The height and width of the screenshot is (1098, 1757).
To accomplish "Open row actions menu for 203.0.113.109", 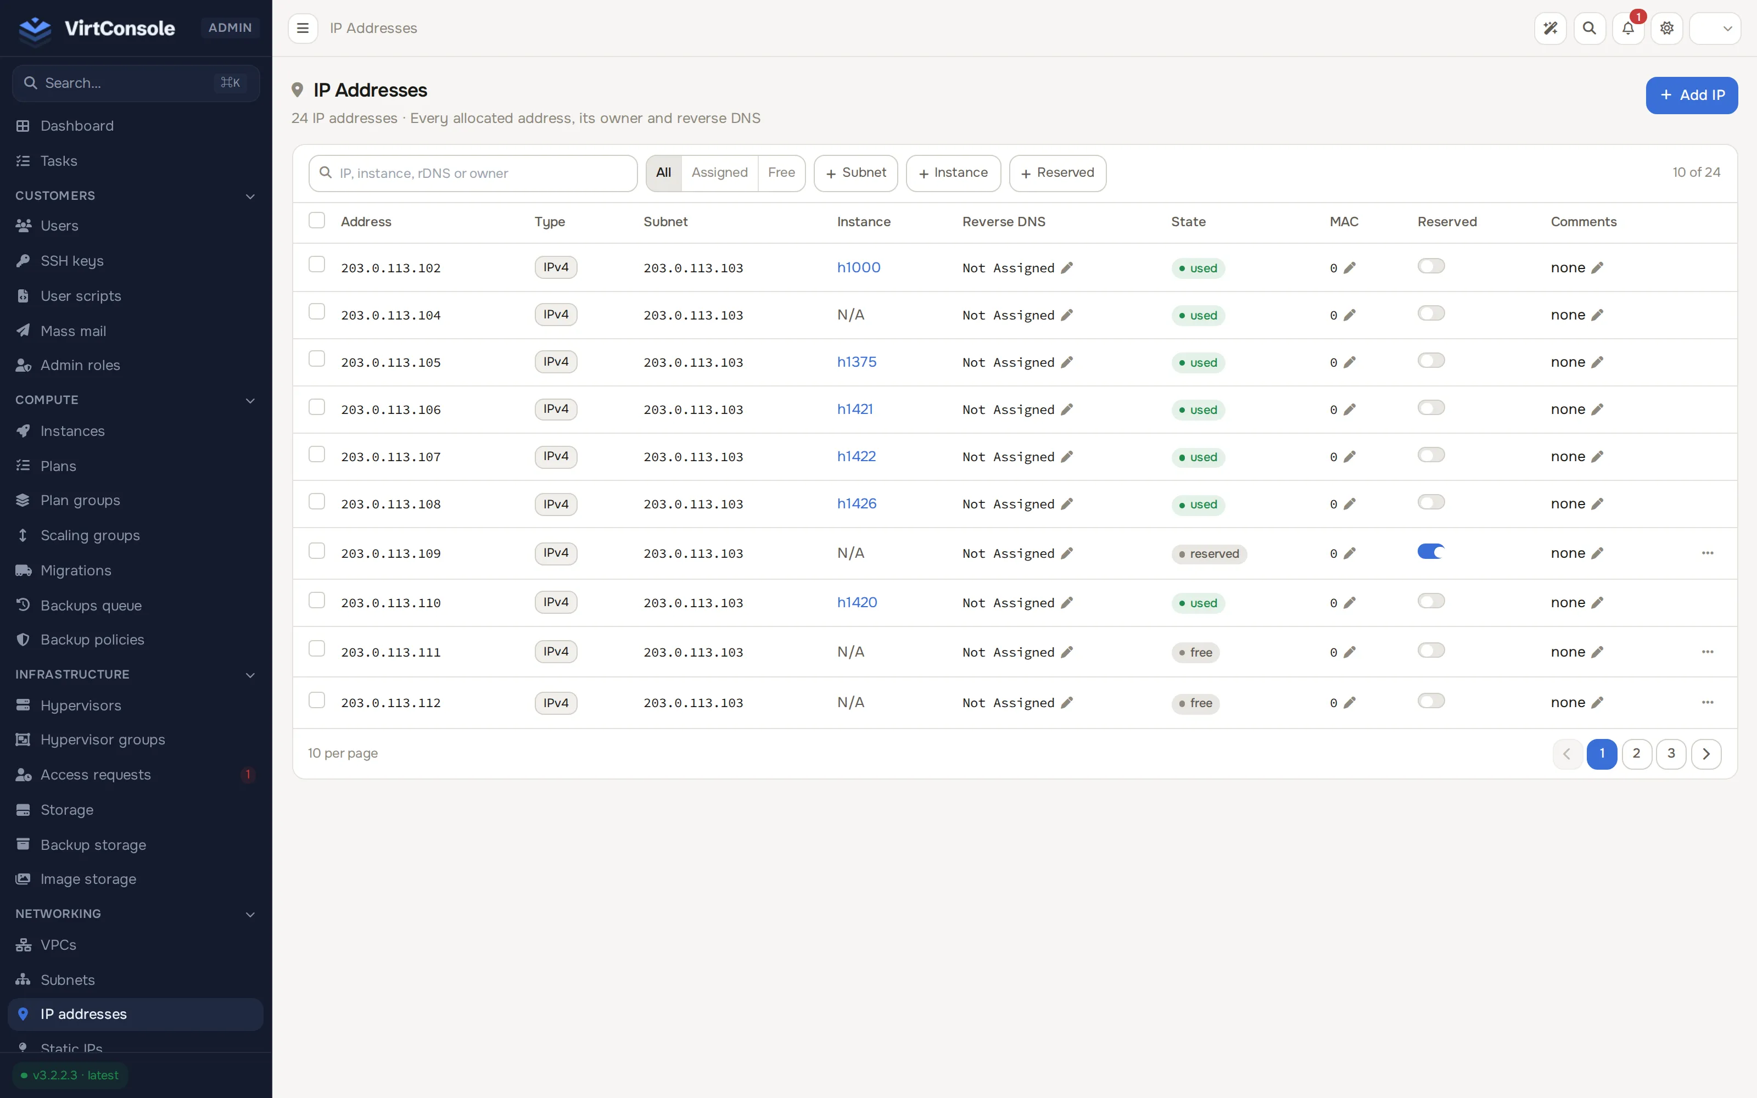I will 1708,553.
